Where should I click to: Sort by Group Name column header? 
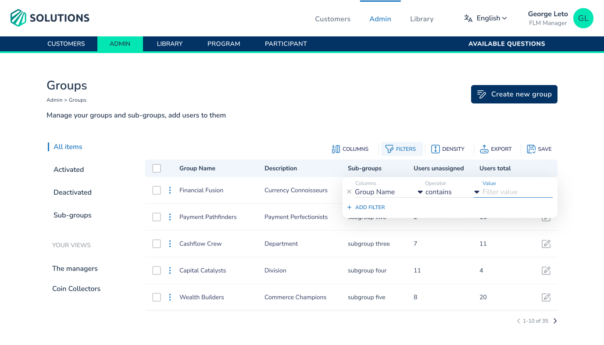click(x=197, y=168)
